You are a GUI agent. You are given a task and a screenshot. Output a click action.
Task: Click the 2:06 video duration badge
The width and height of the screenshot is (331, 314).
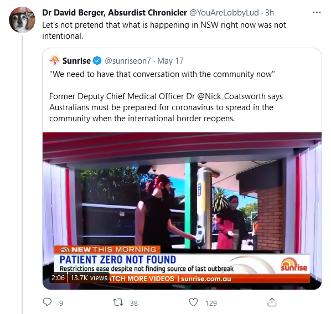coord(58,277)
